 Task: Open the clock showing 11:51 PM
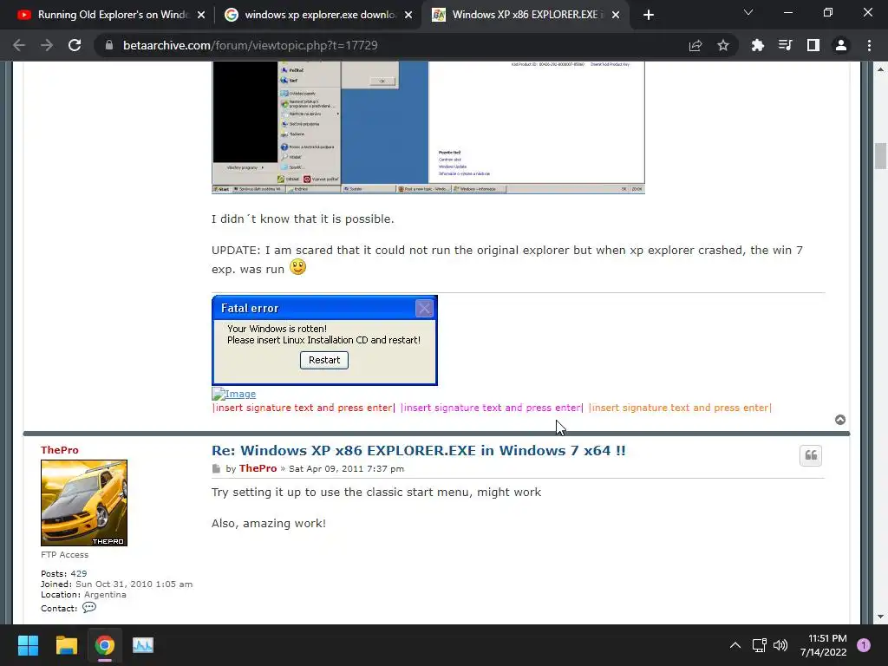(x=824, y=645)
